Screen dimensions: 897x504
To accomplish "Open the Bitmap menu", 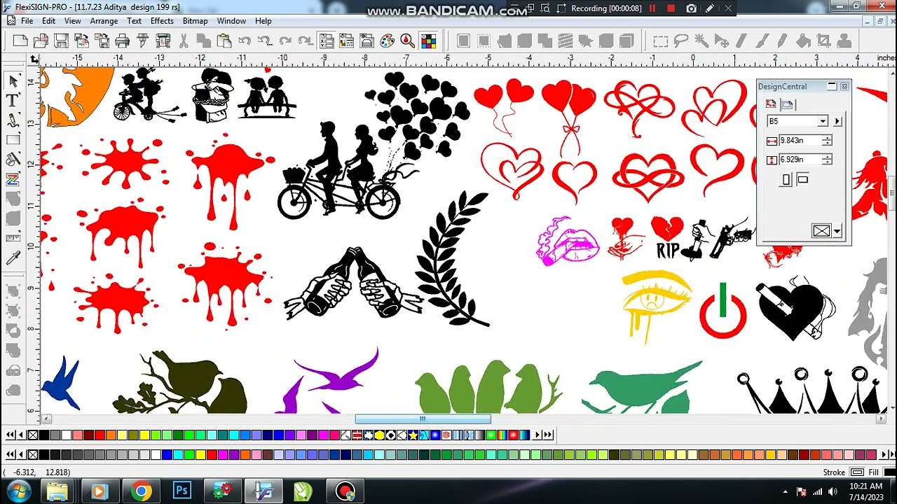I will click(x=195, y=21).
